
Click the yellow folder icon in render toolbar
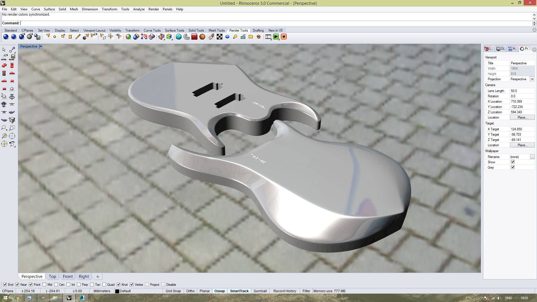[x=251, y=37]
